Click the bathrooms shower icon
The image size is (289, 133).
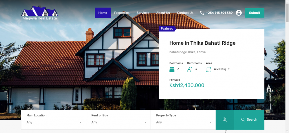[x=190, y=69]
